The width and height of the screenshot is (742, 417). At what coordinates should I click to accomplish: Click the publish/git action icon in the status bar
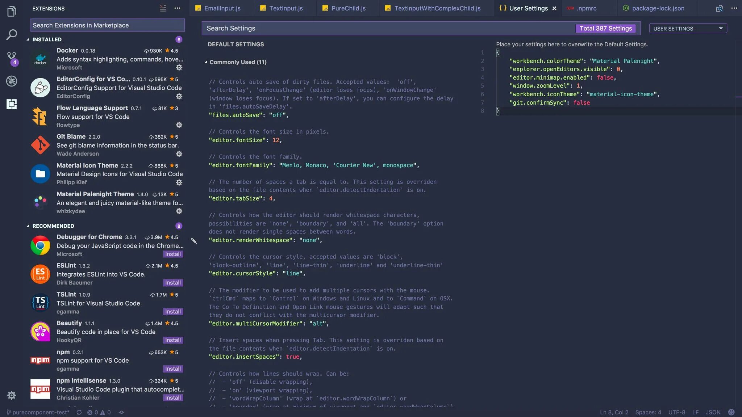[x=122, y=412]
